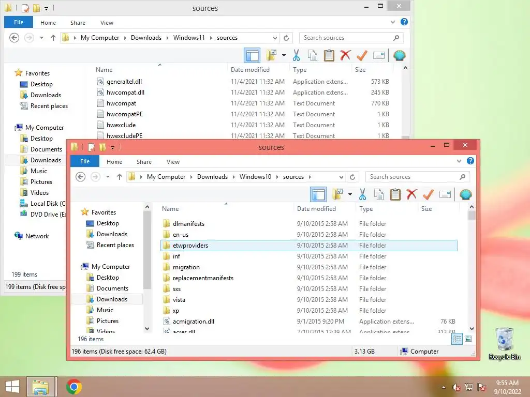Open the Home tab in Windows10 window

114,162
